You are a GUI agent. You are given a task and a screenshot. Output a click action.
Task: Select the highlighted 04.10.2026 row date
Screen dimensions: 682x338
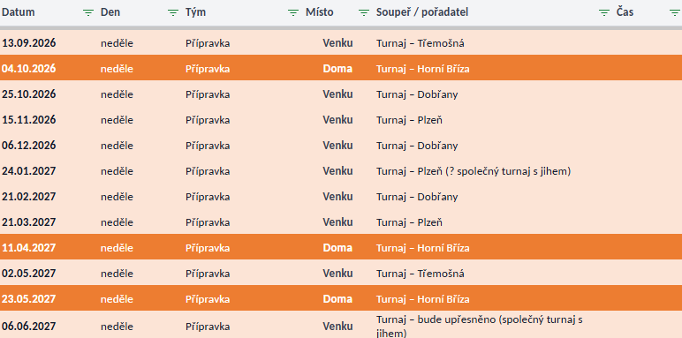tap(28, 69)
